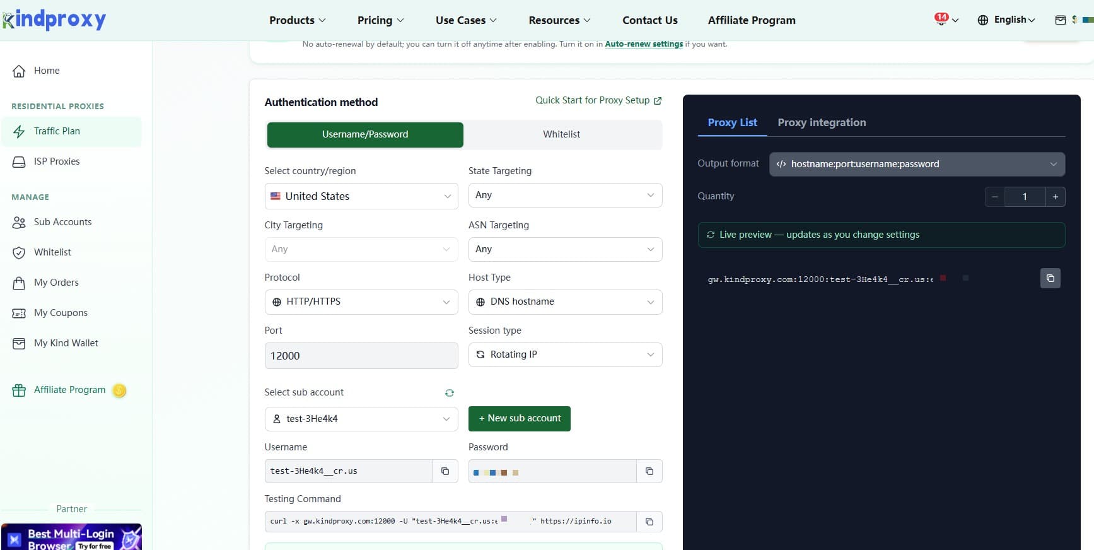Copy the username field value
The image size is (1094, 550).
tap(445, 471)
